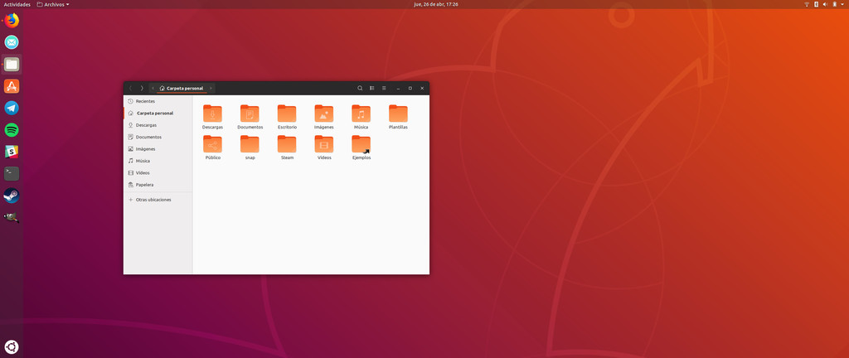Screen dimensions: 849x358
Task: Launch the mail client dock icon
Action: pyautogui.click(x=12, y=42)
